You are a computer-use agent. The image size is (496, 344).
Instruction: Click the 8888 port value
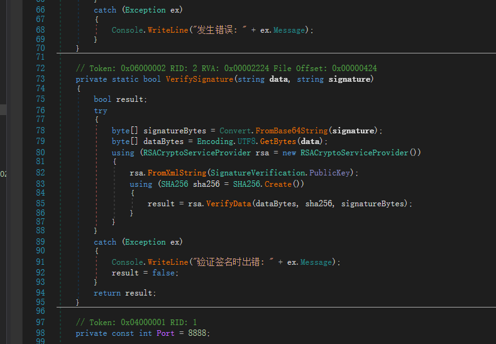(x=197, y=333)
